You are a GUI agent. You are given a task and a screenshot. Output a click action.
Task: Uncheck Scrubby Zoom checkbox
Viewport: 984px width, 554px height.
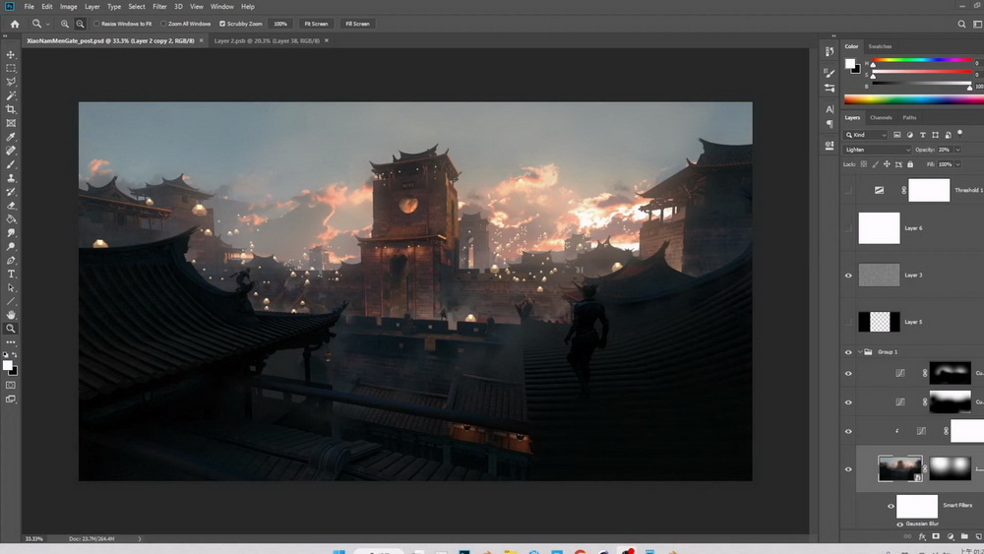(x=222, y=24)
